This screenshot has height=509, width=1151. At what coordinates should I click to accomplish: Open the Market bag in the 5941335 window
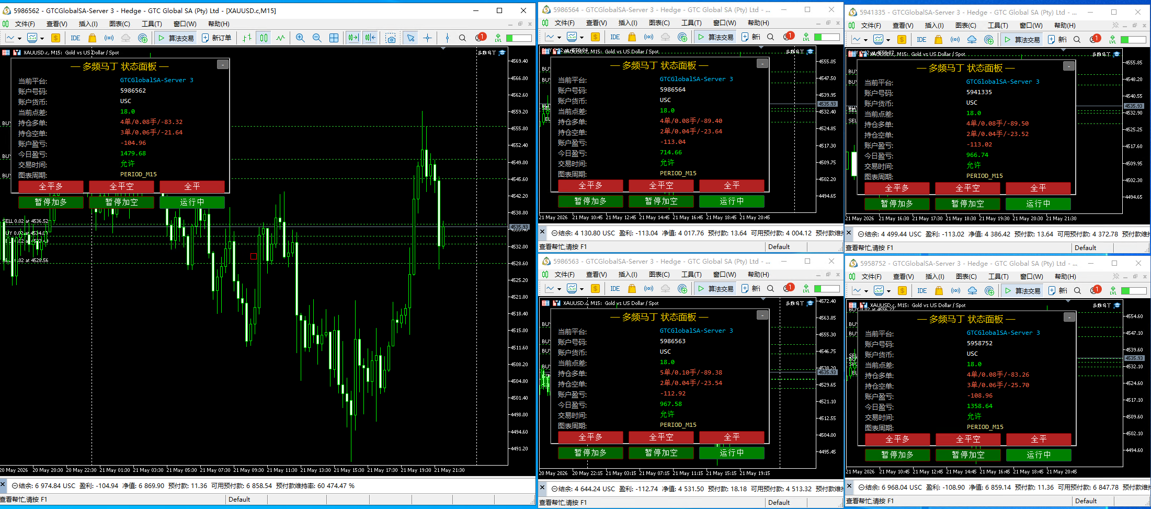click(938, 40)
